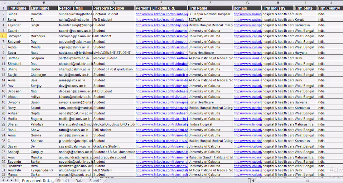The width and height of the screenshot is (343, 183).
Task: Click the 'Firm State' header cell
Action: [x=306, y=8]
